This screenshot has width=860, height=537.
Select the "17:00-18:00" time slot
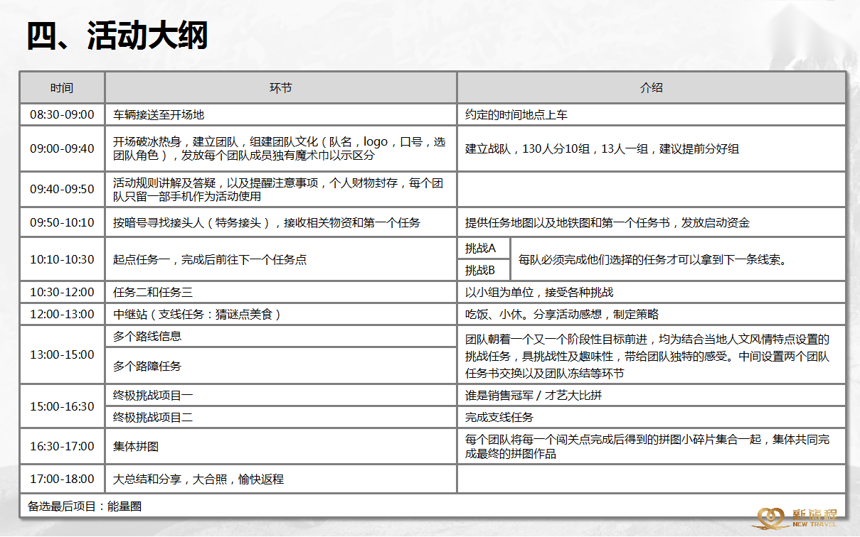click(x=62, y=479)
